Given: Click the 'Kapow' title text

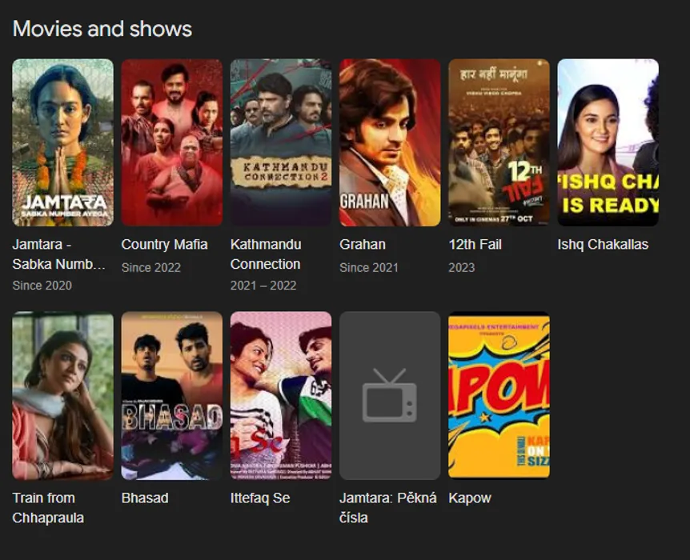Looking at the screenshot, I should pyautogui.click(x=469, y=498).
